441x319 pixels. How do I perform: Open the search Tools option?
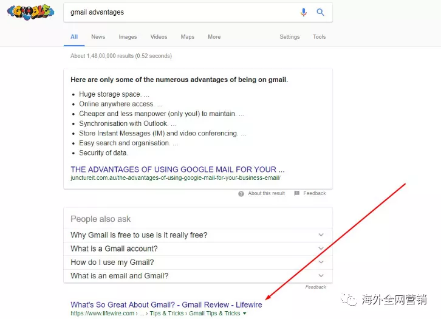coord(319,37)
